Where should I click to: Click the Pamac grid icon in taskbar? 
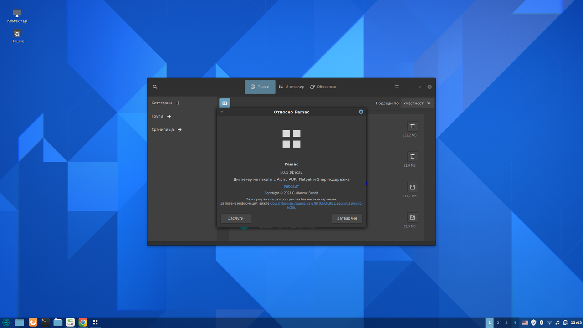click(x=95, y=323)
